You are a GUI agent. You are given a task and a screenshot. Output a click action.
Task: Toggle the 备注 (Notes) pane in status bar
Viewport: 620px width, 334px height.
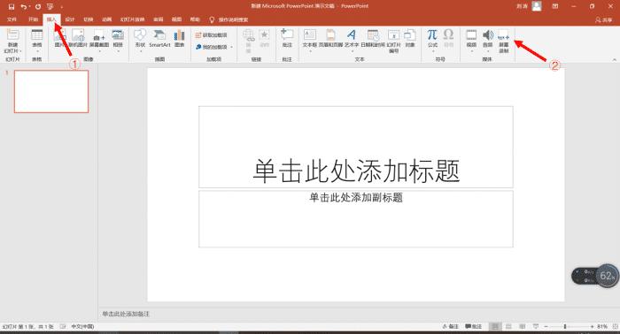pos(450,327)
